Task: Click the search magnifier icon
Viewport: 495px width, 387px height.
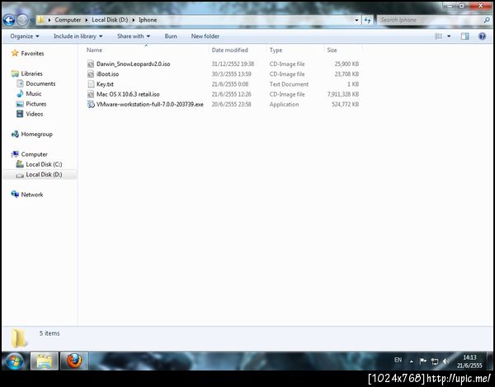Action: click(487, 20)
